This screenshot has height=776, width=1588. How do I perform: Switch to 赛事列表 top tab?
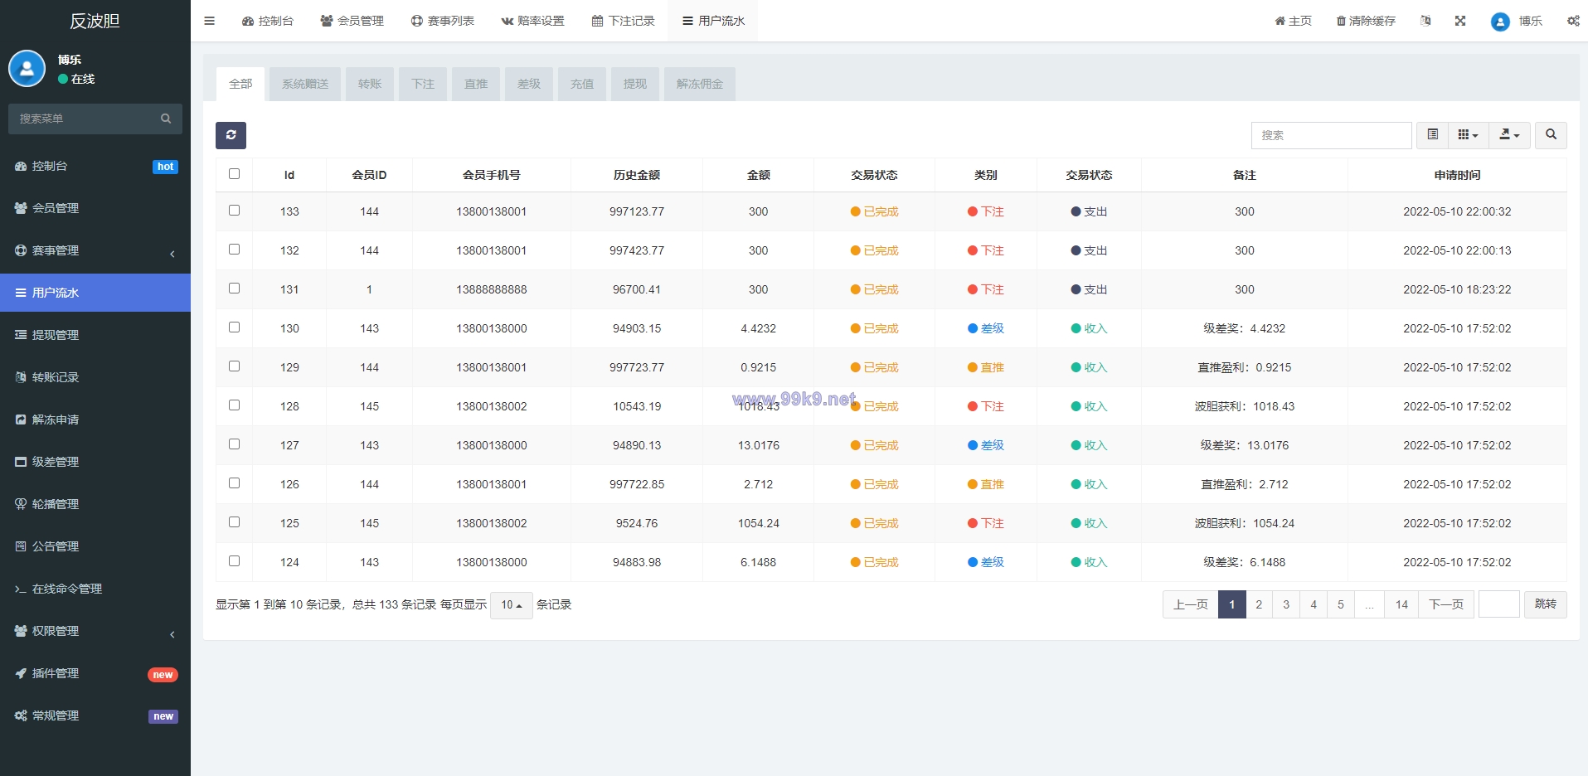[x=443, y=21]
